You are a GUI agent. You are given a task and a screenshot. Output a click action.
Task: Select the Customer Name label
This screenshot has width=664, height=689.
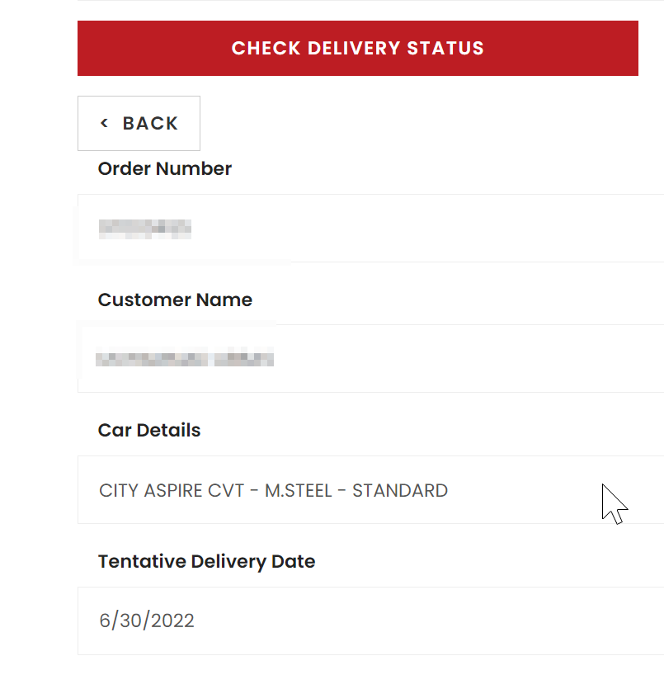175,300
